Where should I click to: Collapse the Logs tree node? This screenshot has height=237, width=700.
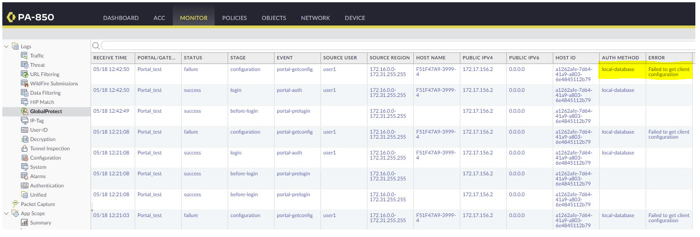tap(7, 46)
